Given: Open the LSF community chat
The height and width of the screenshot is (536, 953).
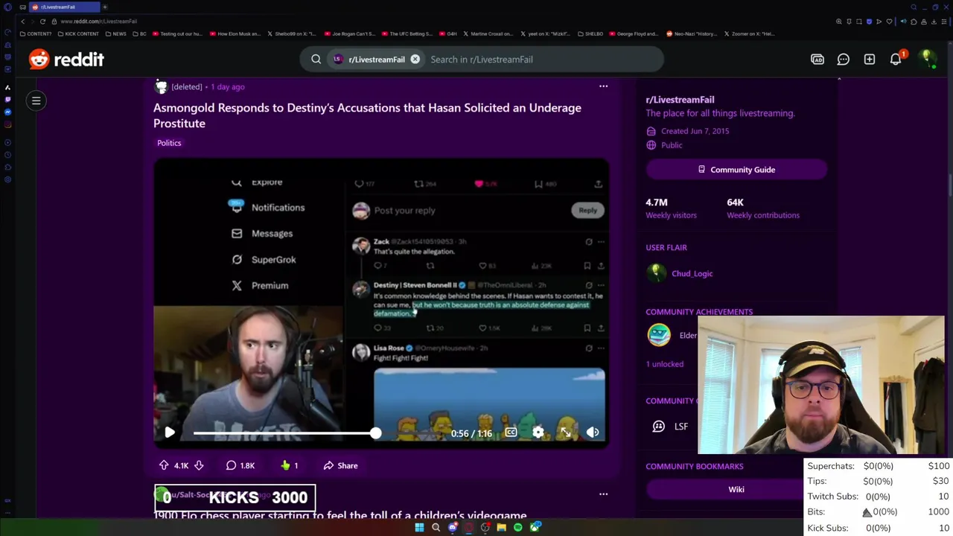Looking at the screenshot, I should point(672,427).
